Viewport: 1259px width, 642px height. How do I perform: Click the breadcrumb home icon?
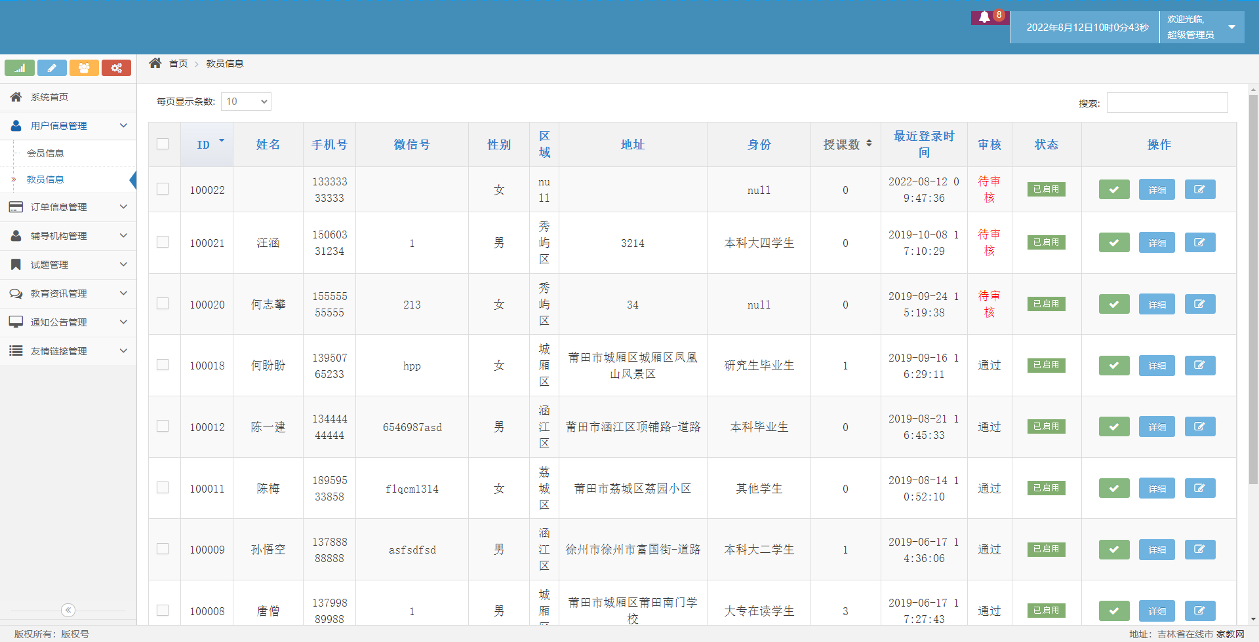(x=155, y=63)
